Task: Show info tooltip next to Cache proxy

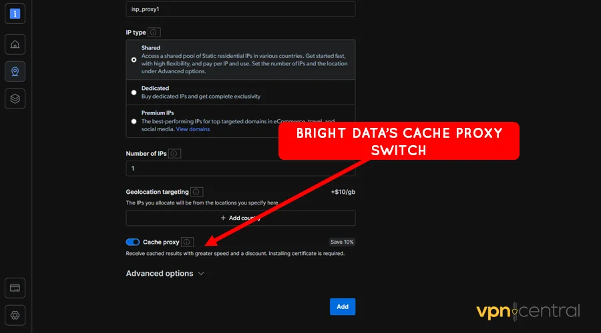Action: tap(187, 242)
